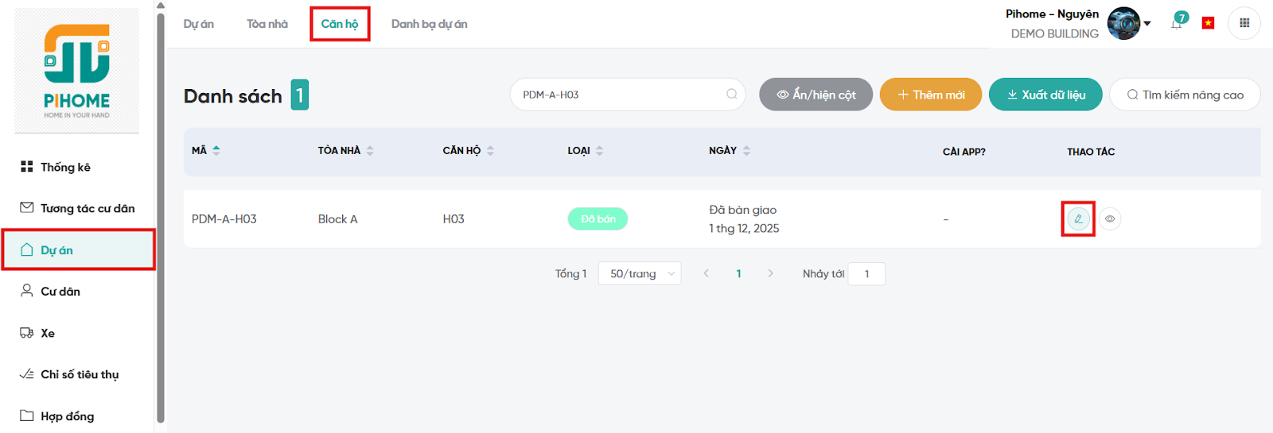Image resolution: width=1273 pixels, height=433 pixels.
Task: Click the Thêm mới button
Action: [x=930, y=95]
